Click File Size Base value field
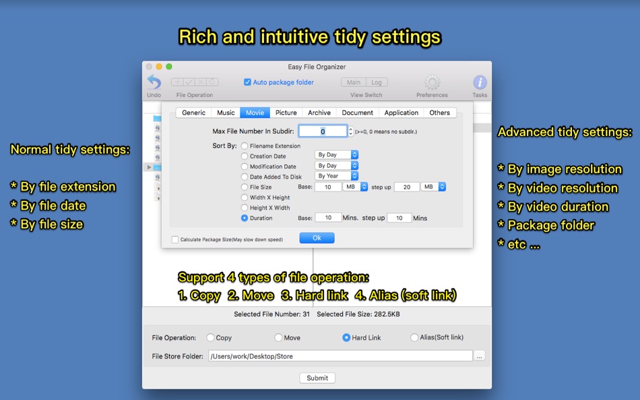 328,187
